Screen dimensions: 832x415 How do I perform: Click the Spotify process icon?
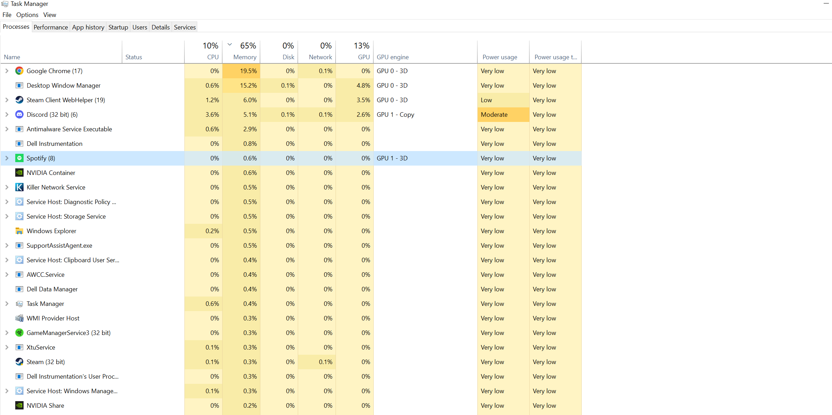(x=19, y=158)
